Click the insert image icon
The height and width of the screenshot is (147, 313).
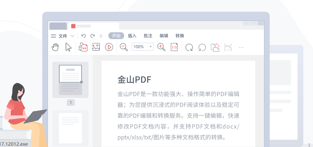[x=96, y=47]
